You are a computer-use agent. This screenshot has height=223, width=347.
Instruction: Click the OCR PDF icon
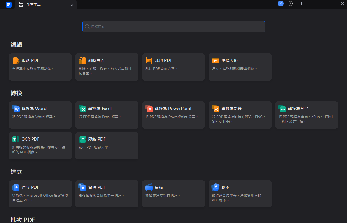click(16, 139)
